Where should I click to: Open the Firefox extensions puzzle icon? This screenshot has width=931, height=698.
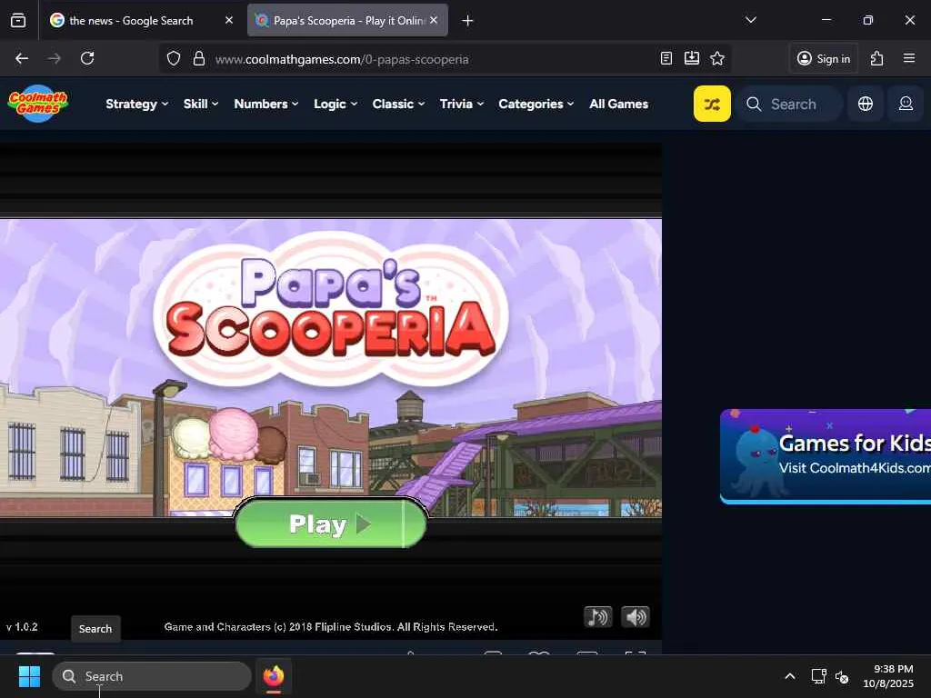[x=877, y=58]
